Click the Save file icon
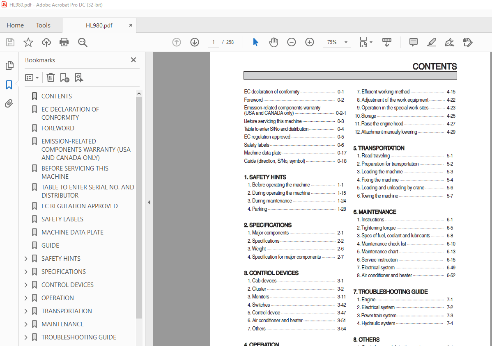Image resolution: width=492 pixels, height=346 pixels. [10, 42]
